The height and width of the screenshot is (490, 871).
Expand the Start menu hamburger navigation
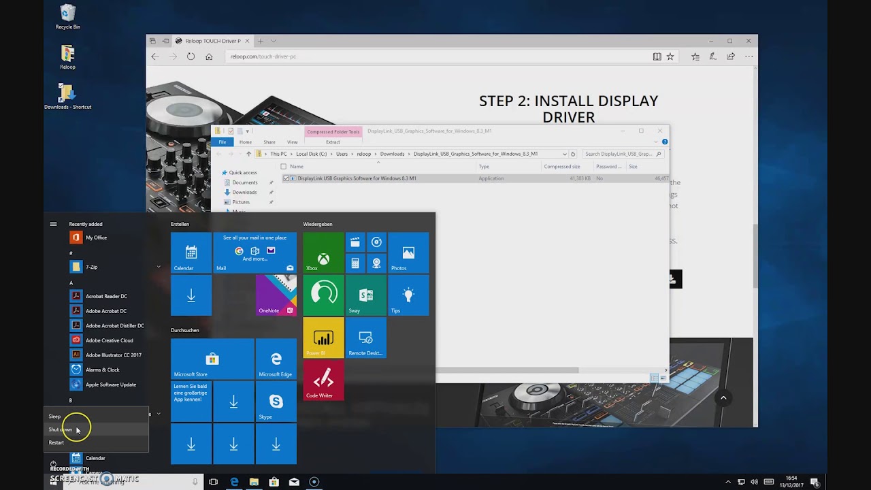[x=53, y=224]
